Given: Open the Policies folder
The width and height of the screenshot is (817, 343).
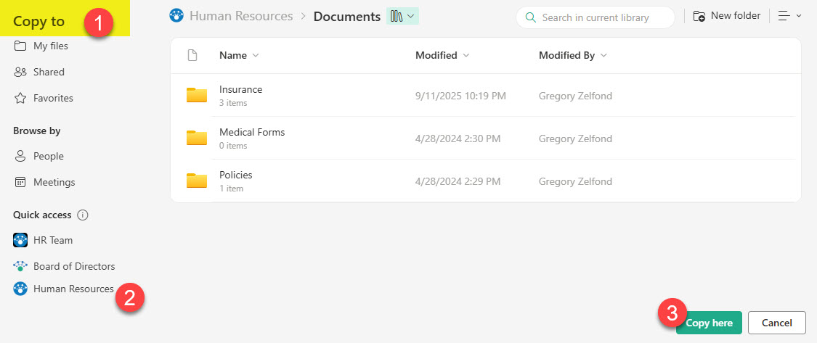Looking at the screenshot, I should point(235,175).
